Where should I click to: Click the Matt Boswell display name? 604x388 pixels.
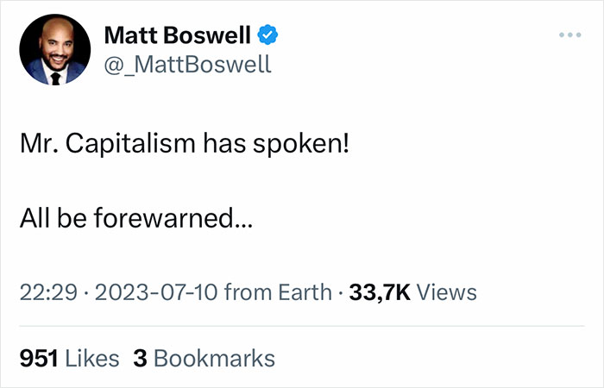coord(178,35)
